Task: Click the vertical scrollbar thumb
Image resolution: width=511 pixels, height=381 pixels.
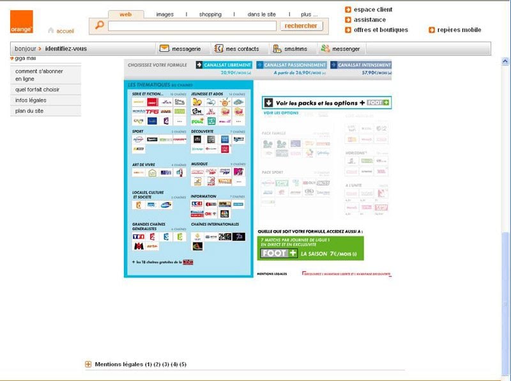Action: [x=505, y=304]
